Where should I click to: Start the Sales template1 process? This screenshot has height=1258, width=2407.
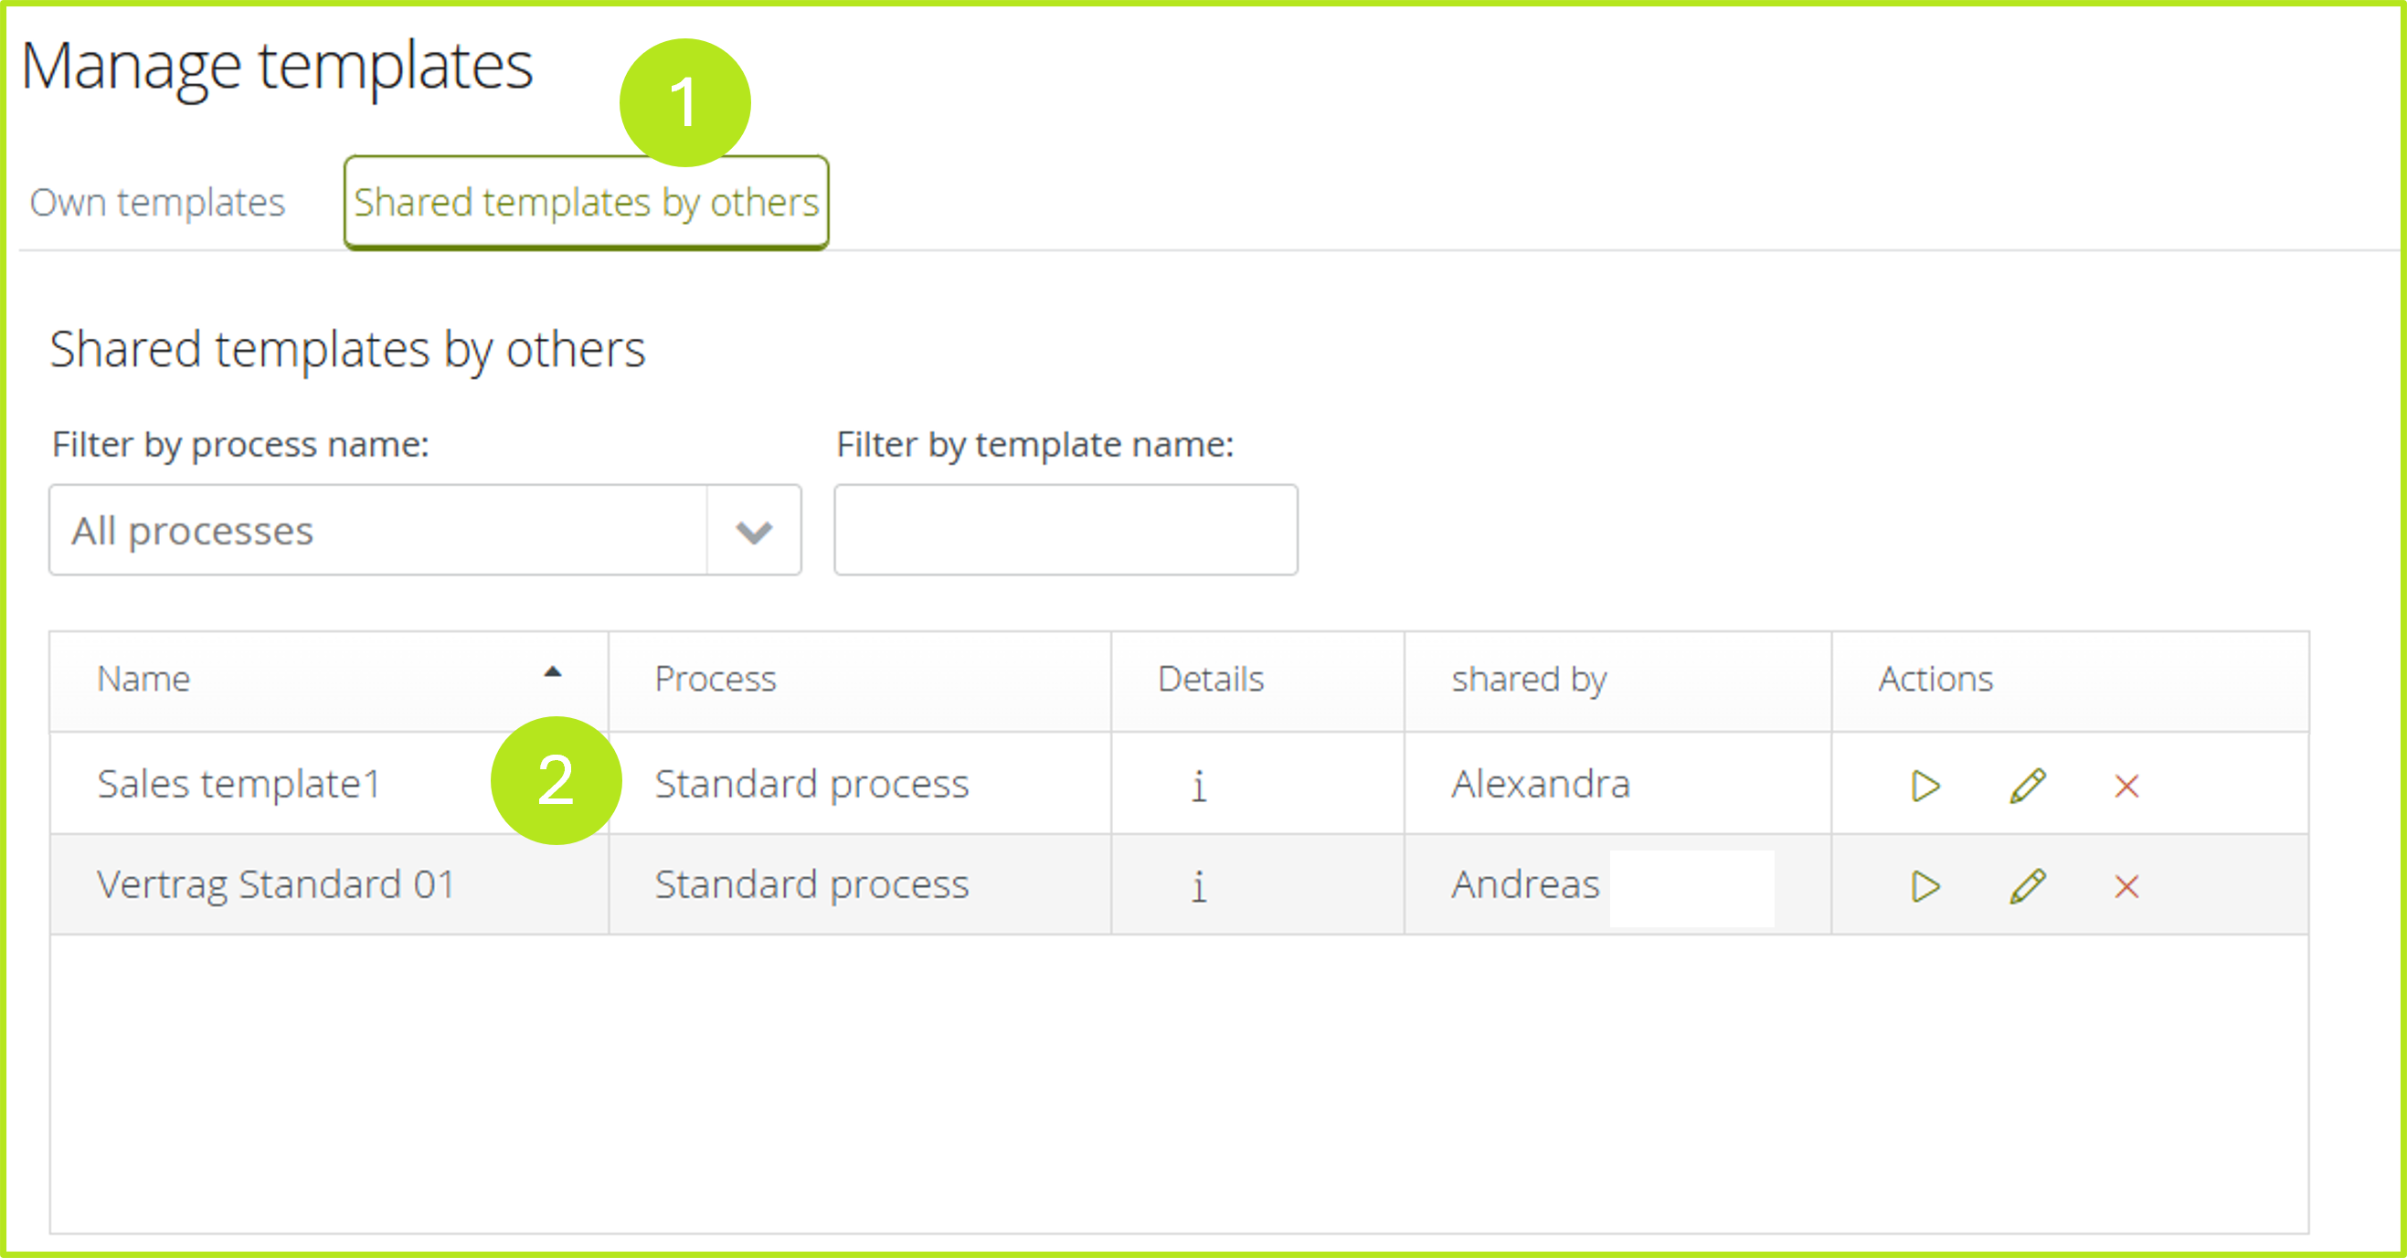pyautogui.click(x=1925, y=787)
